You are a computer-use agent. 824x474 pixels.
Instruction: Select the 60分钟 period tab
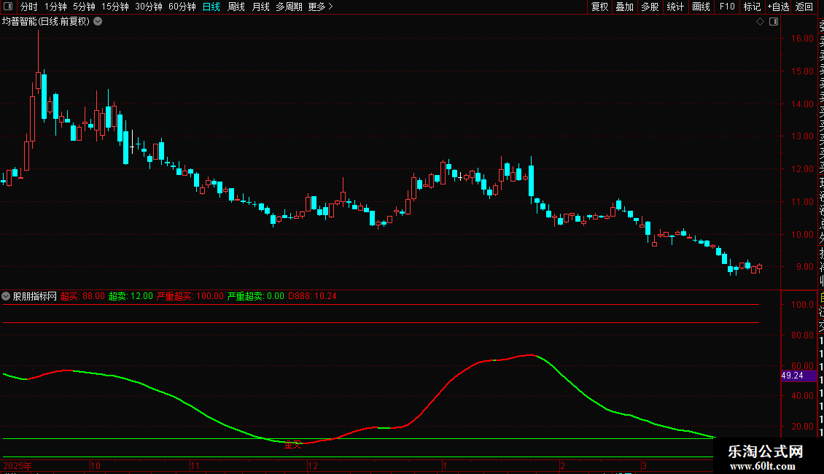(x=182, y=7)
